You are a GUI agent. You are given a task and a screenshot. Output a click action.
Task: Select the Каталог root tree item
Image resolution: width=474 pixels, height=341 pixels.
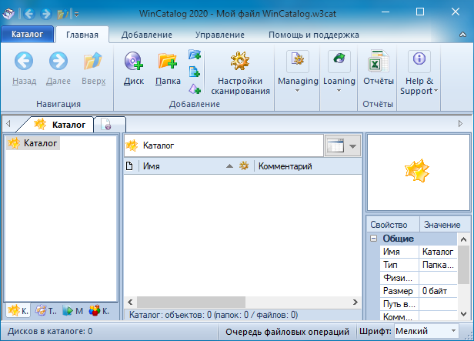(x=41, y=142)
